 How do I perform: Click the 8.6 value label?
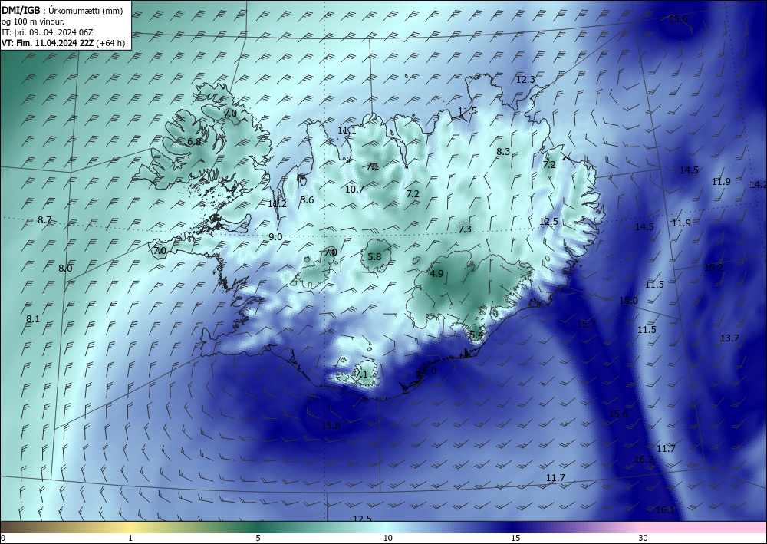point(307,199)
